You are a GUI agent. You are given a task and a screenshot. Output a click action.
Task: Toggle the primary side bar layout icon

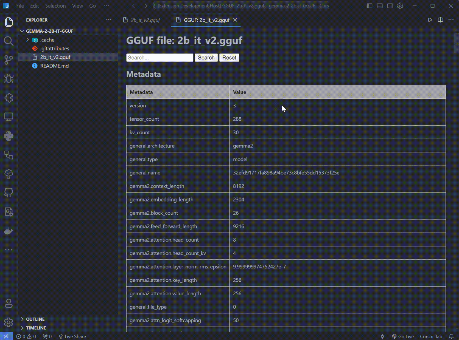point(370,6)
